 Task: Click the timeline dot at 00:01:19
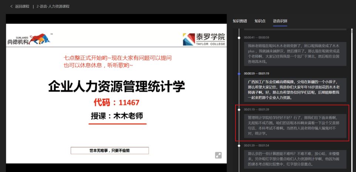click(239, 110)
